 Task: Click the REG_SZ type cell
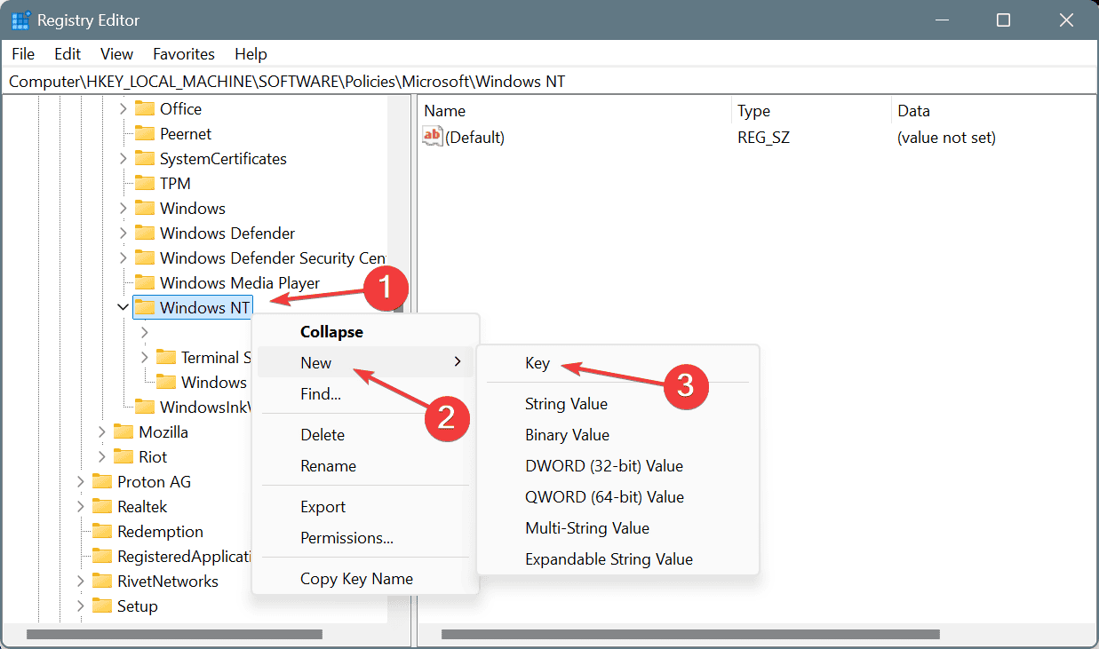(x=763, y=138)
